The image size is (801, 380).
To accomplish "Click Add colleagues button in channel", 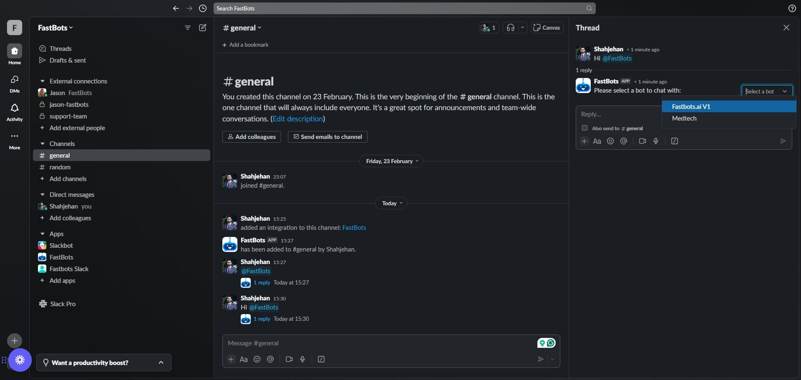I will 252,137.
